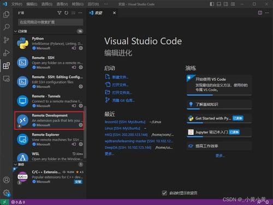Open manage gear for Remote - SSH extension
273x205 pixels.
[81, 67]
